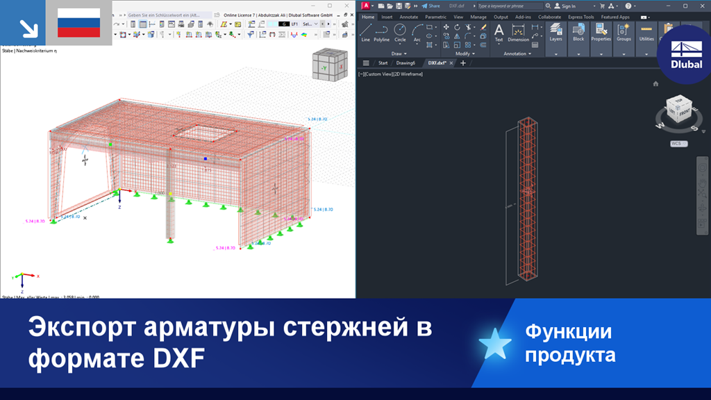Open the Annotate ribbon tab

408,17
